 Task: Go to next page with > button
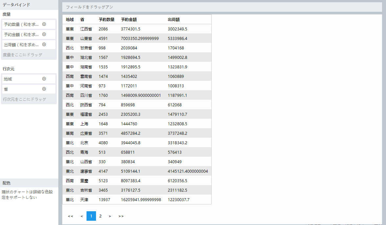[x=110, y=216]
